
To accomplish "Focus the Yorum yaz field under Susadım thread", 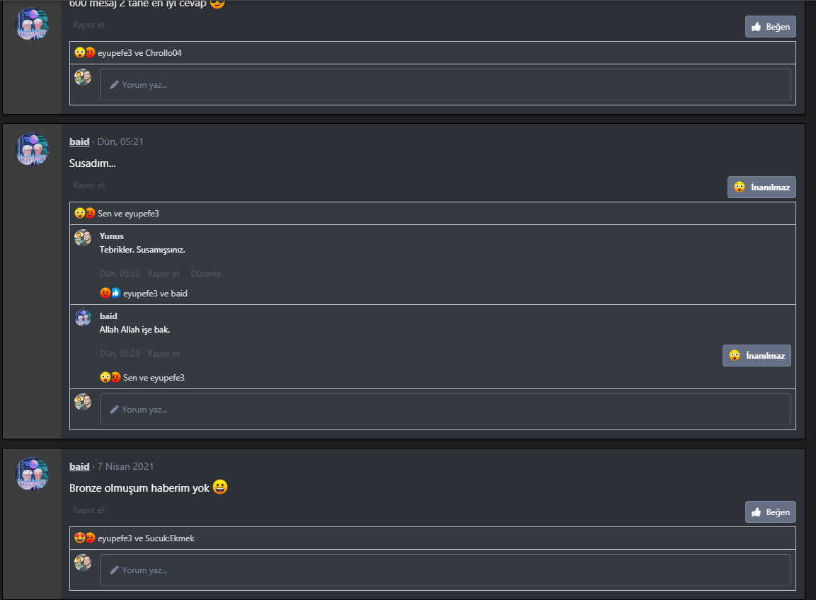I will (x=445, y=410).
